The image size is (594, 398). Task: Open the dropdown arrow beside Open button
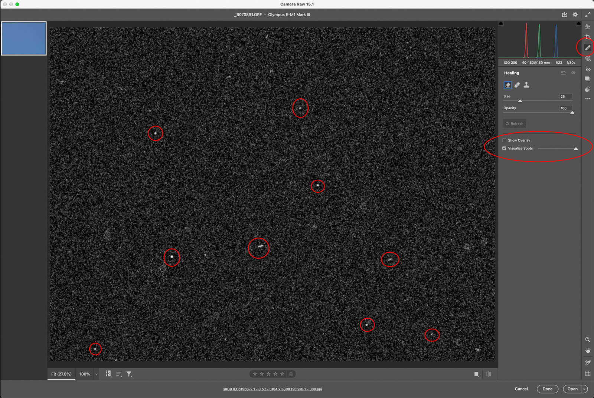coord(584,389)
